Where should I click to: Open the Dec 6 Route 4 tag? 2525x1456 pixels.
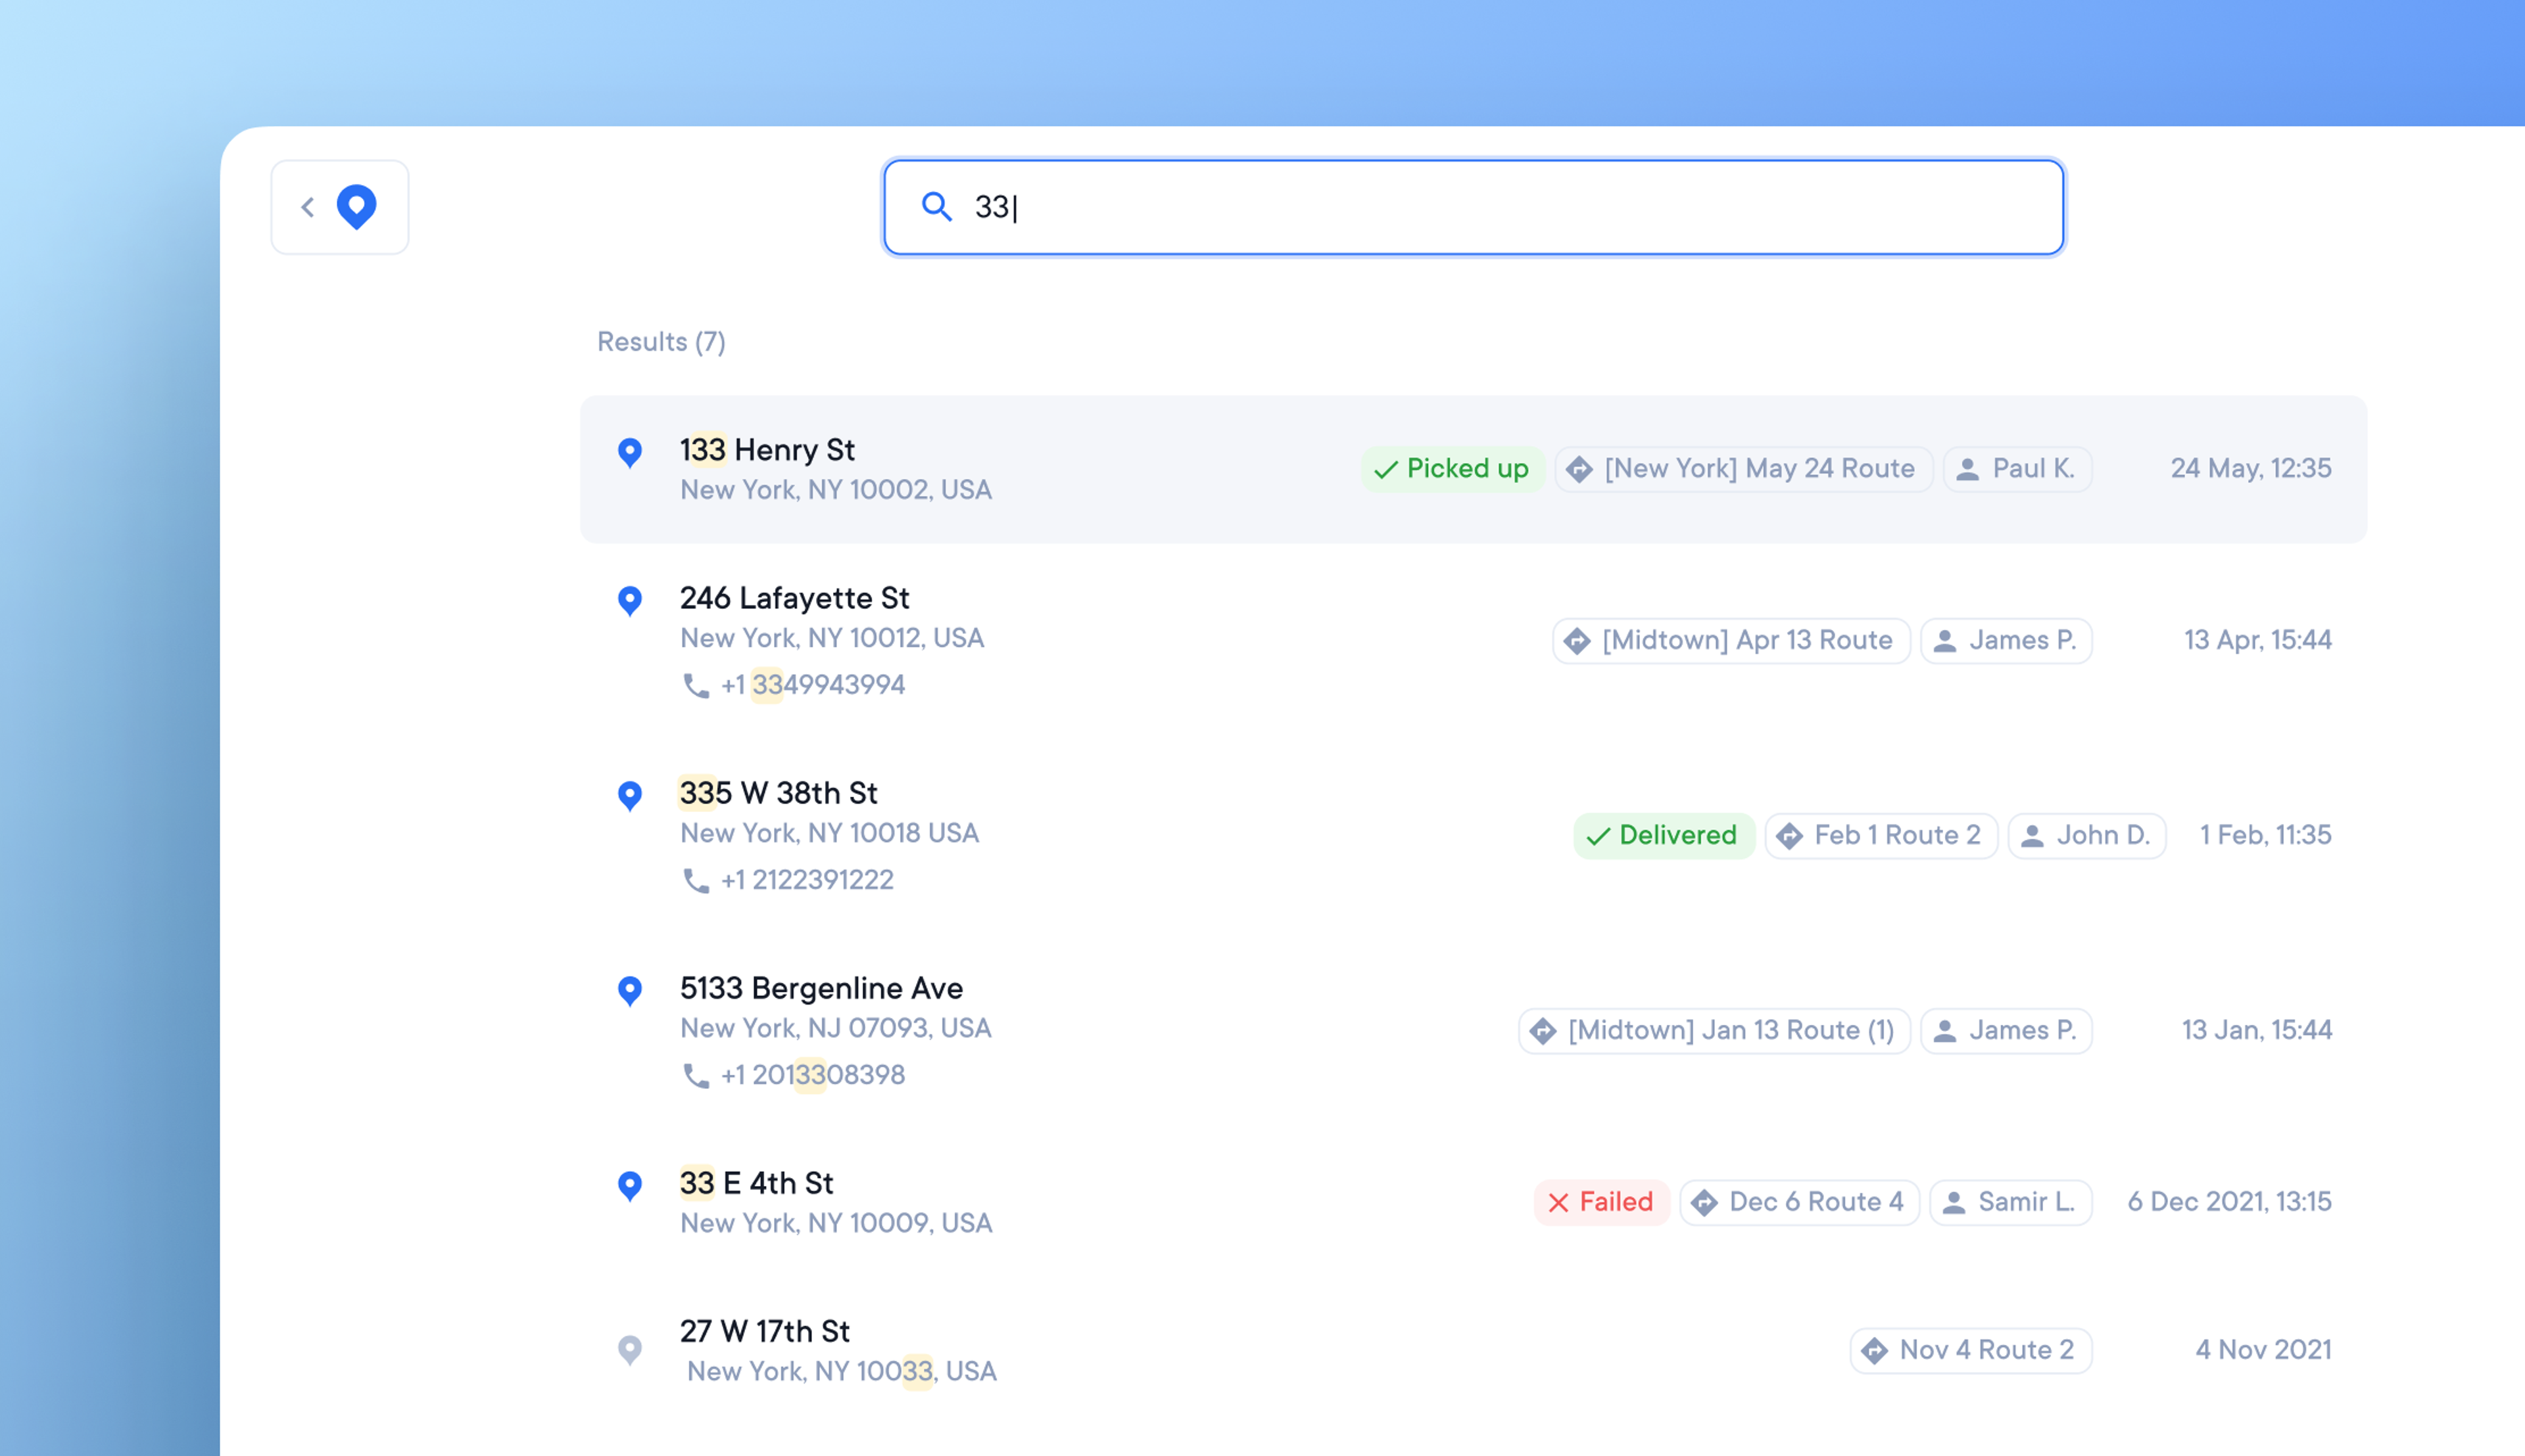coord(1800,1201)
